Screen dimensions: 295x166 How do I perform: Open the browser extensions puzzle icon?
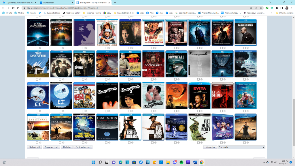click(x=277, y=8)
